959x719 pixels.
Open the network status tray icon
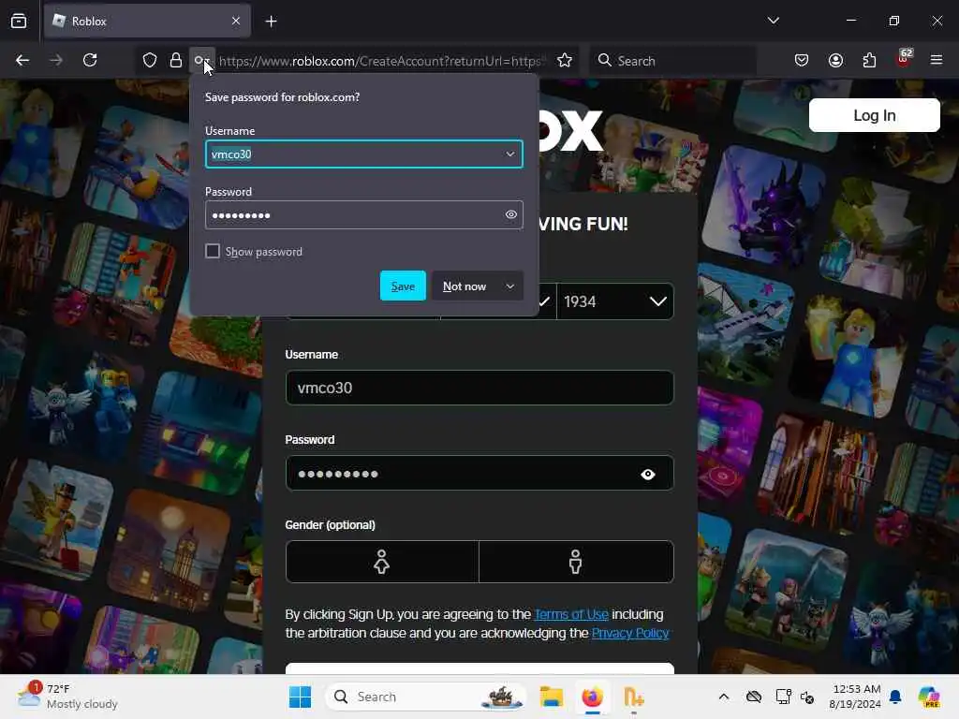pos(783,697)
